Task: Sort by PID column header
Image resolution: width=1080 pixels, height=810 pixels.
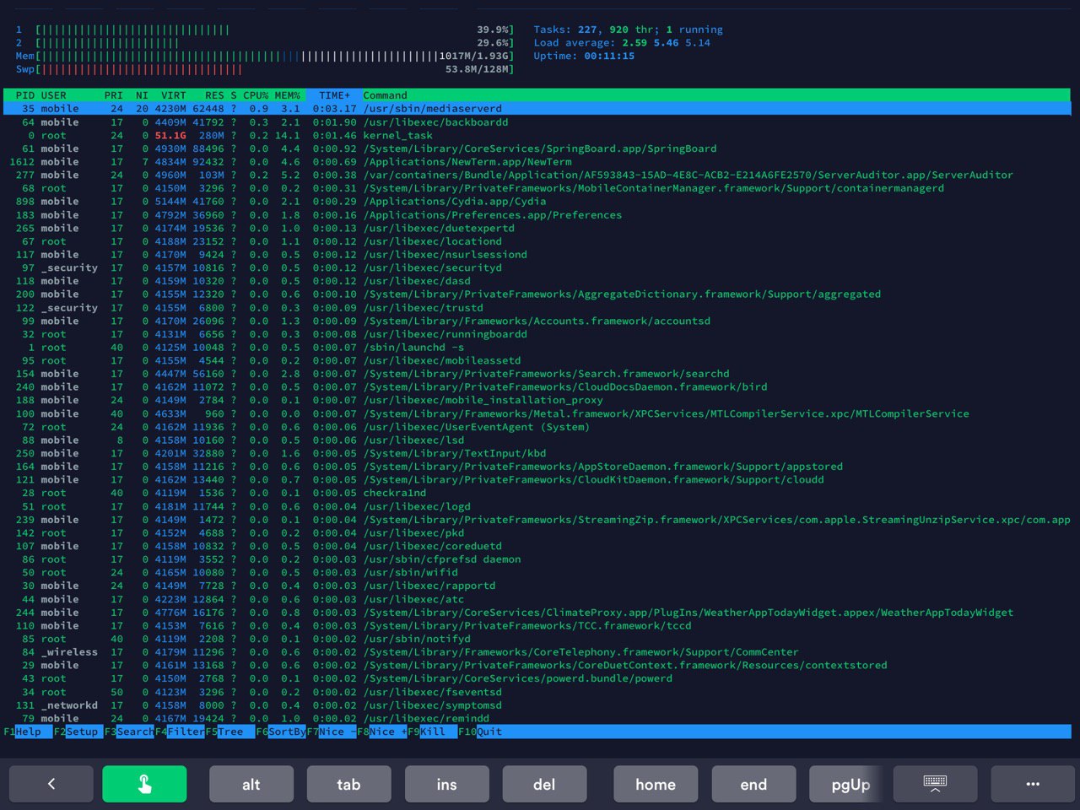Action: (x=25, y=95)
